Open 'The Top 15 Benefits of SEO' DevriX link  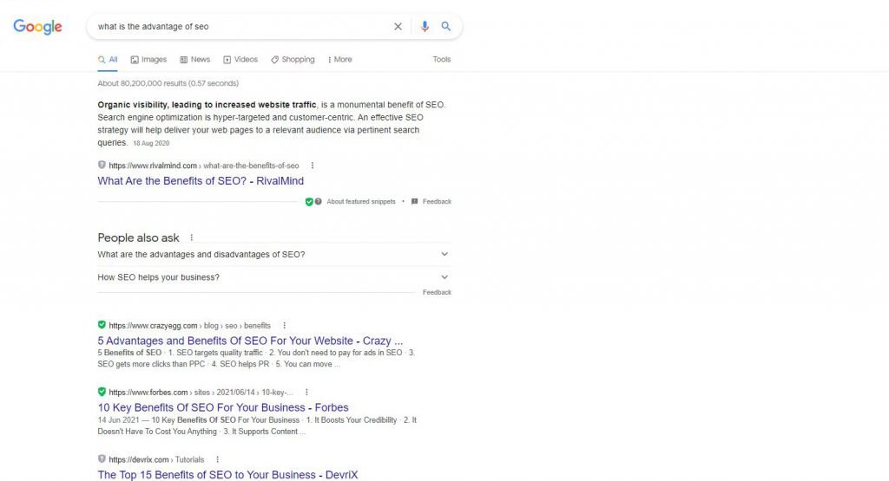tap(227, 475)
